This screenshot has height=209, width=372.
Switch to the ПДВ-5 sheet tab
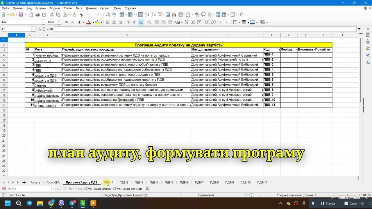(169, 182)
